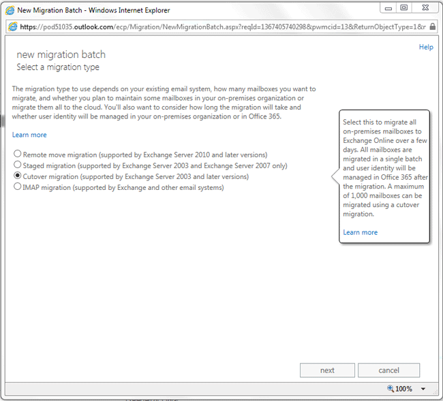Click the 100% zoom level indicator
Viewport: 443px width, 401px height.
(x=403, y=389)
